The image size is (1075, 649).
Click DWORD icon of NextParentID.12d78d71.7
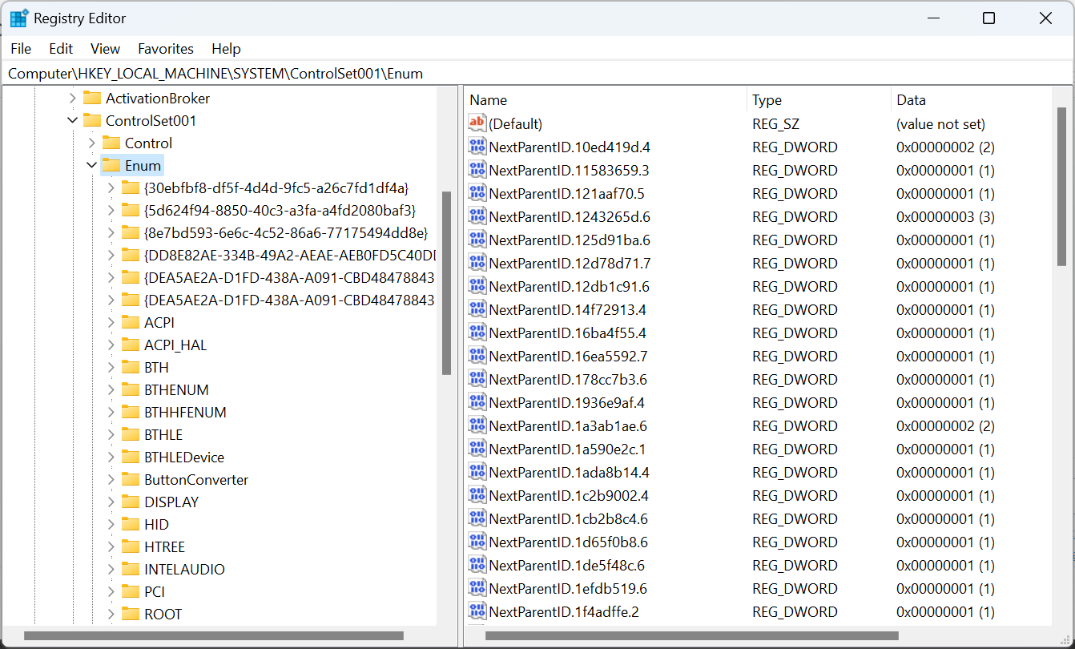(477, 263)
